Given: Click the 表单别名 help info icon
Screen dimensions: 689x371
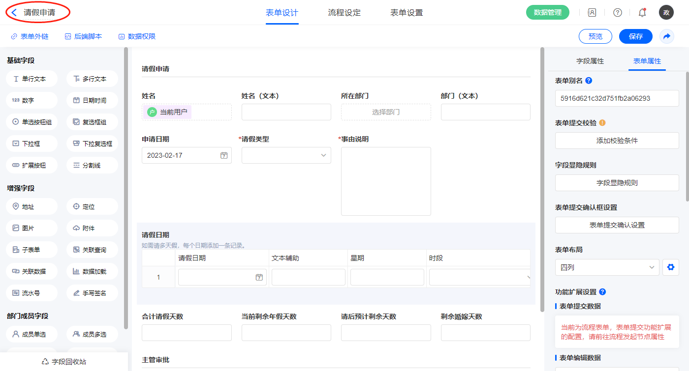Looking at the screenshot, I should pos(589,81).
